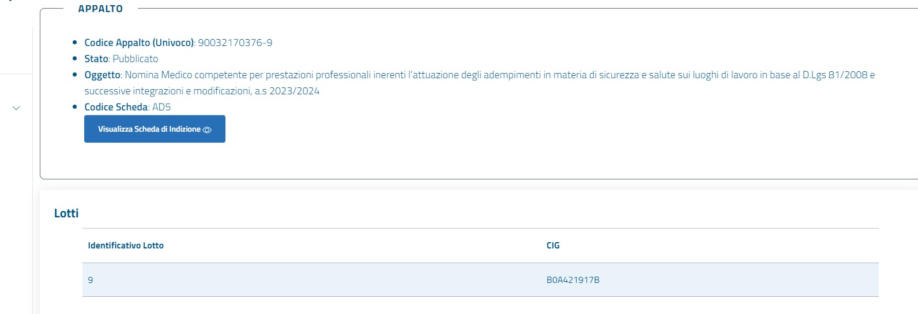
Task: Click the CIG value B0A421917B
Action: click(573, 280)
